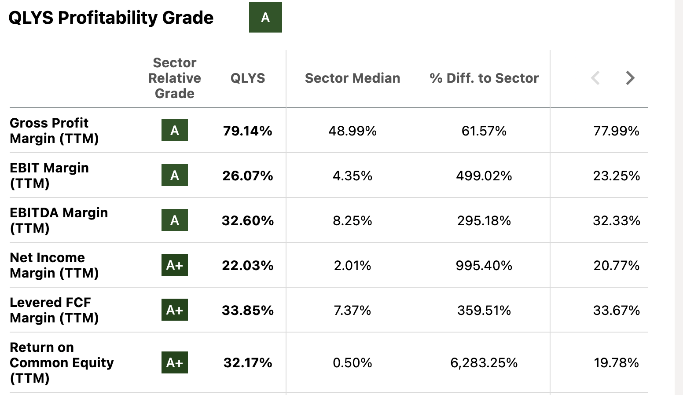
Task: Select the 79.14% Gross Profit Margin value
Action: [247, 130]
